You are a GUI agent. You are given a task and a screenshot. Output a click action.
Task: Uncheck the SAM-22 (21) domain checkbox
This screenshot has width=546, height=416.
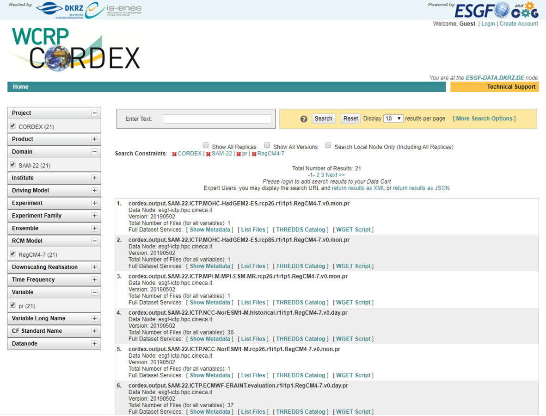(12, 164)
